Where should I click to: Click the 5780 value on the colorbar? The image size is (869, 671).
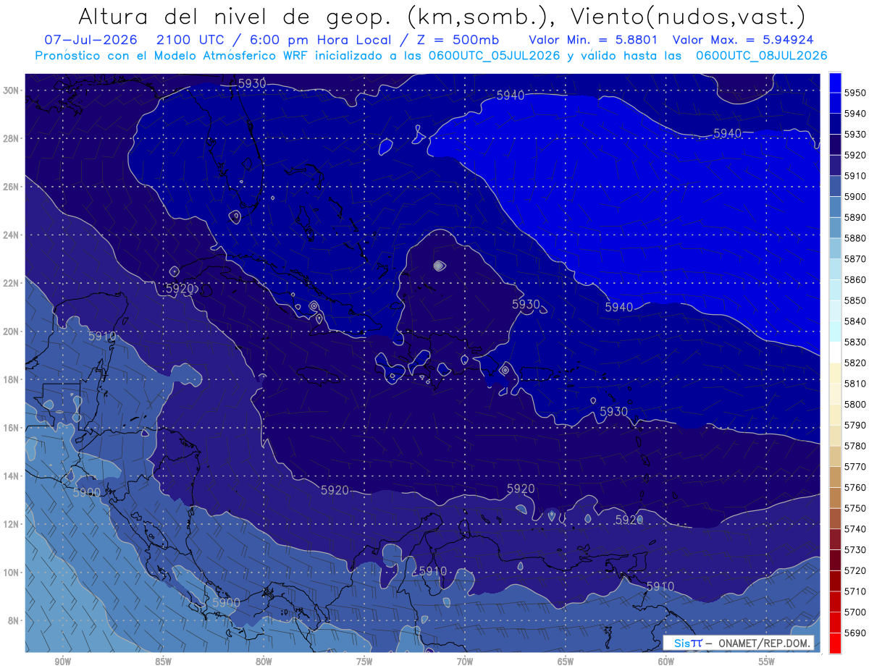pos(855,445)
